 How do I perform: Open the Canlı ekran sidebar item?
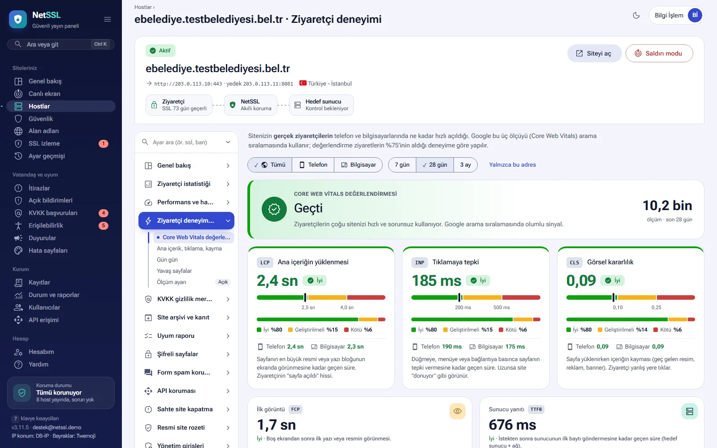[x=61, y=94]
